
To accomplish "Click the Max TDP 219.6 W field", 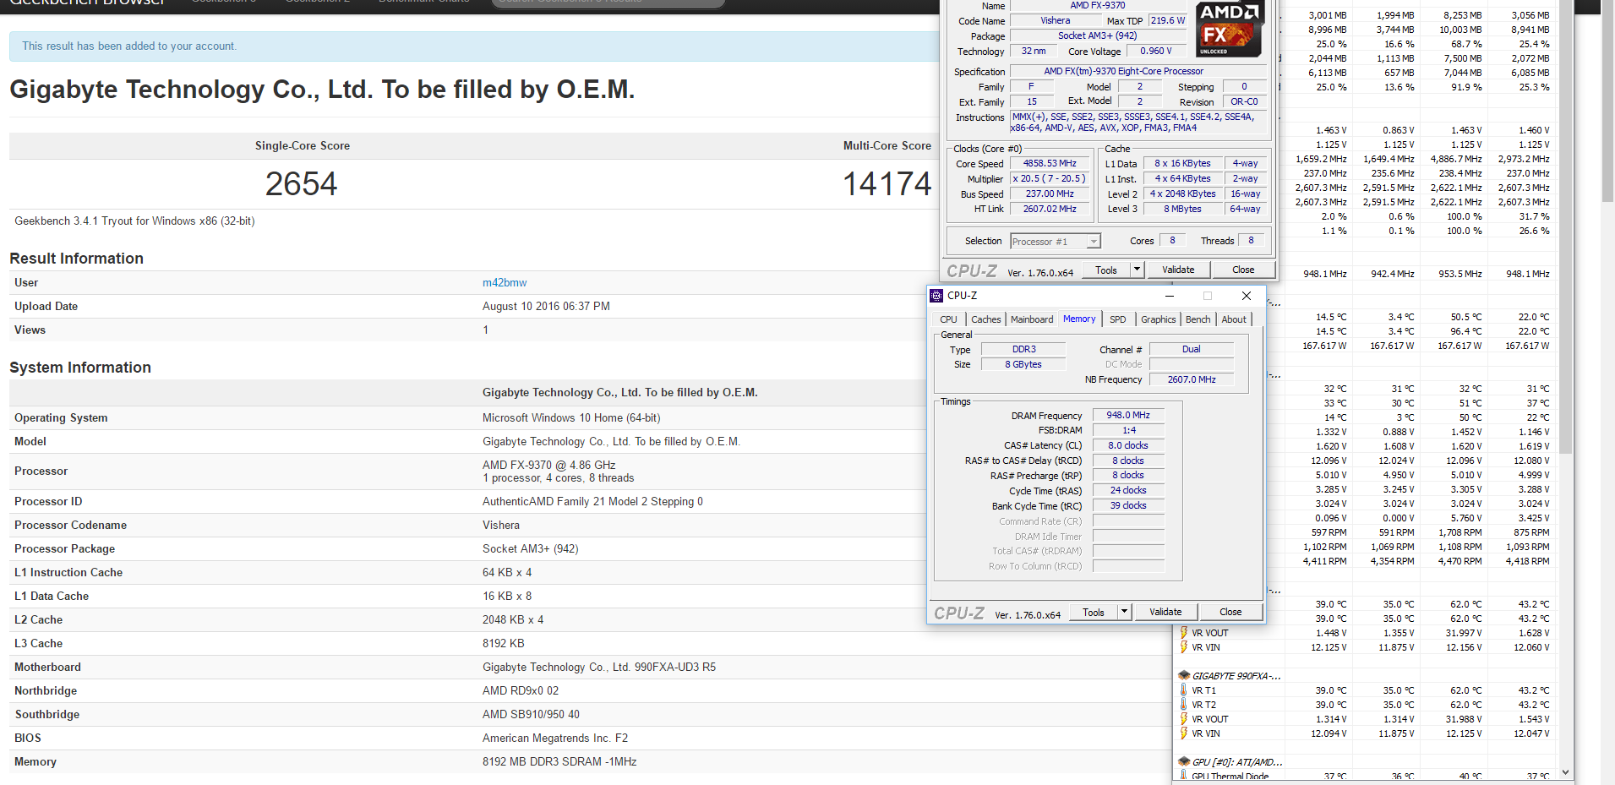I will tap(1167, 20).
